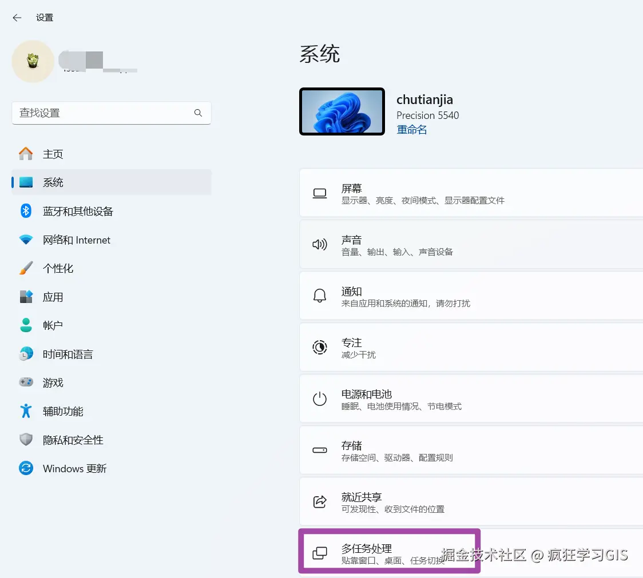
Task: Open 帐户 settings
Action: pyautogui.click(x=112, y=325)
